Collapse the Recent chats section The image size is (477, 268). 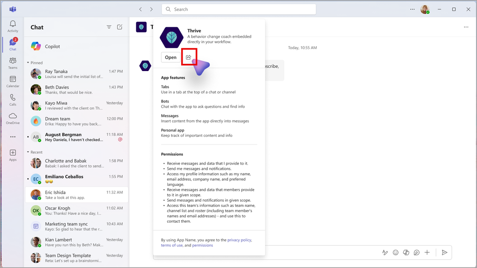28,152
